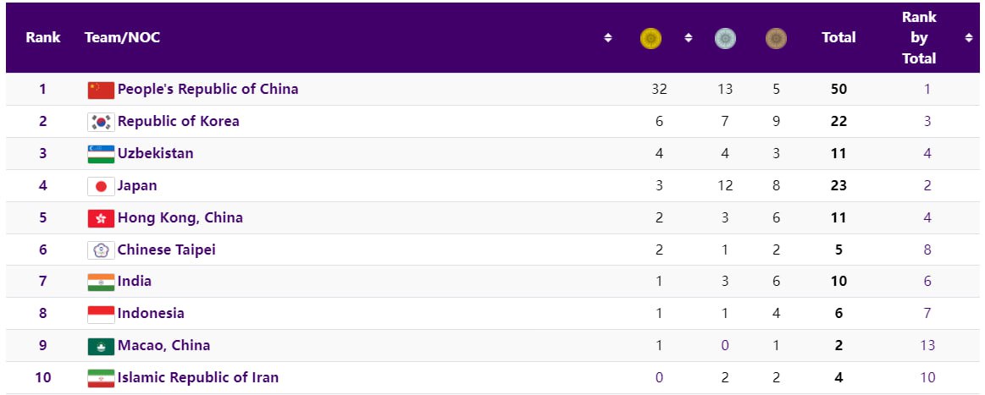Image resolution: width=985 pixels, height=395 pixels.
Task: Click the Uzbekistan flag icon
Action: click(x=101, y=154)
